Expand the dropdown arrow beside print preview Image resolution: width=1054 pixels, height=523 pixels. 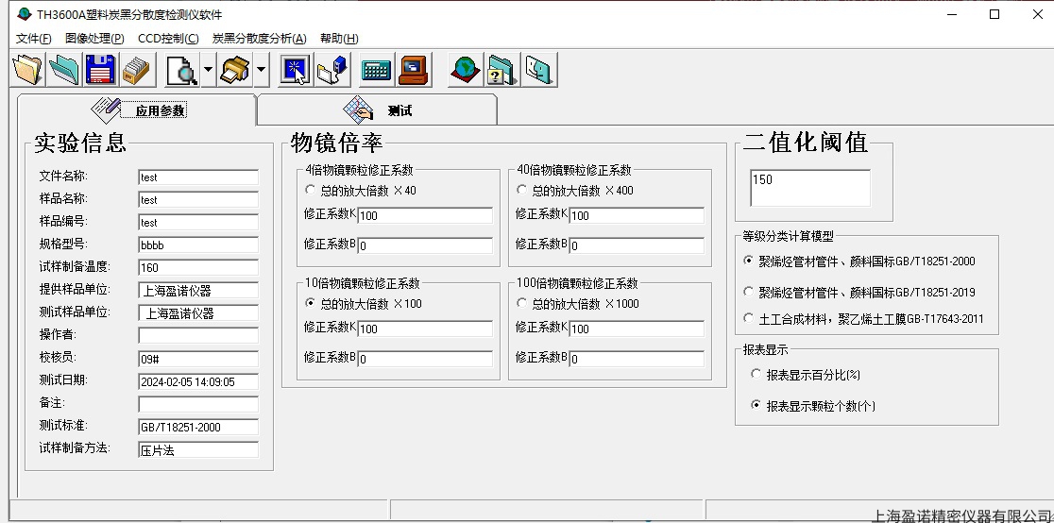pyautogui.click(x=208, y=70)
